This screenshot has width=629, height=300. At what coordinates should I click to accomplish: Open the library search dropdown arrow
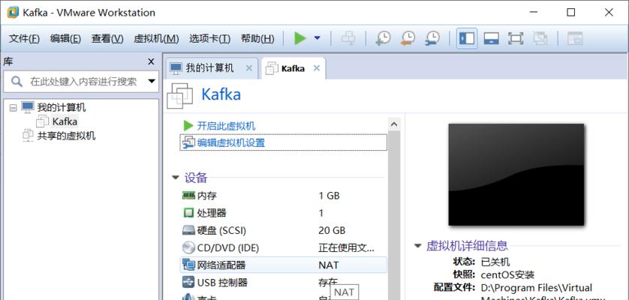coord(152,82)
